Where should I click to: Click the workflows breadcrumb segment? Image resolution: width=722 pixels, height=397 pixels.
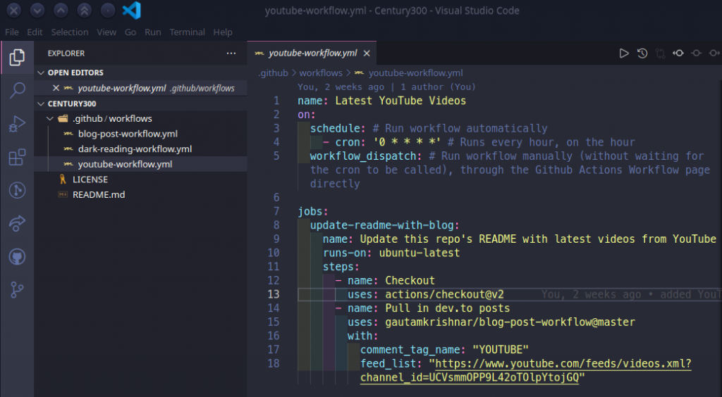pos(321,73)
